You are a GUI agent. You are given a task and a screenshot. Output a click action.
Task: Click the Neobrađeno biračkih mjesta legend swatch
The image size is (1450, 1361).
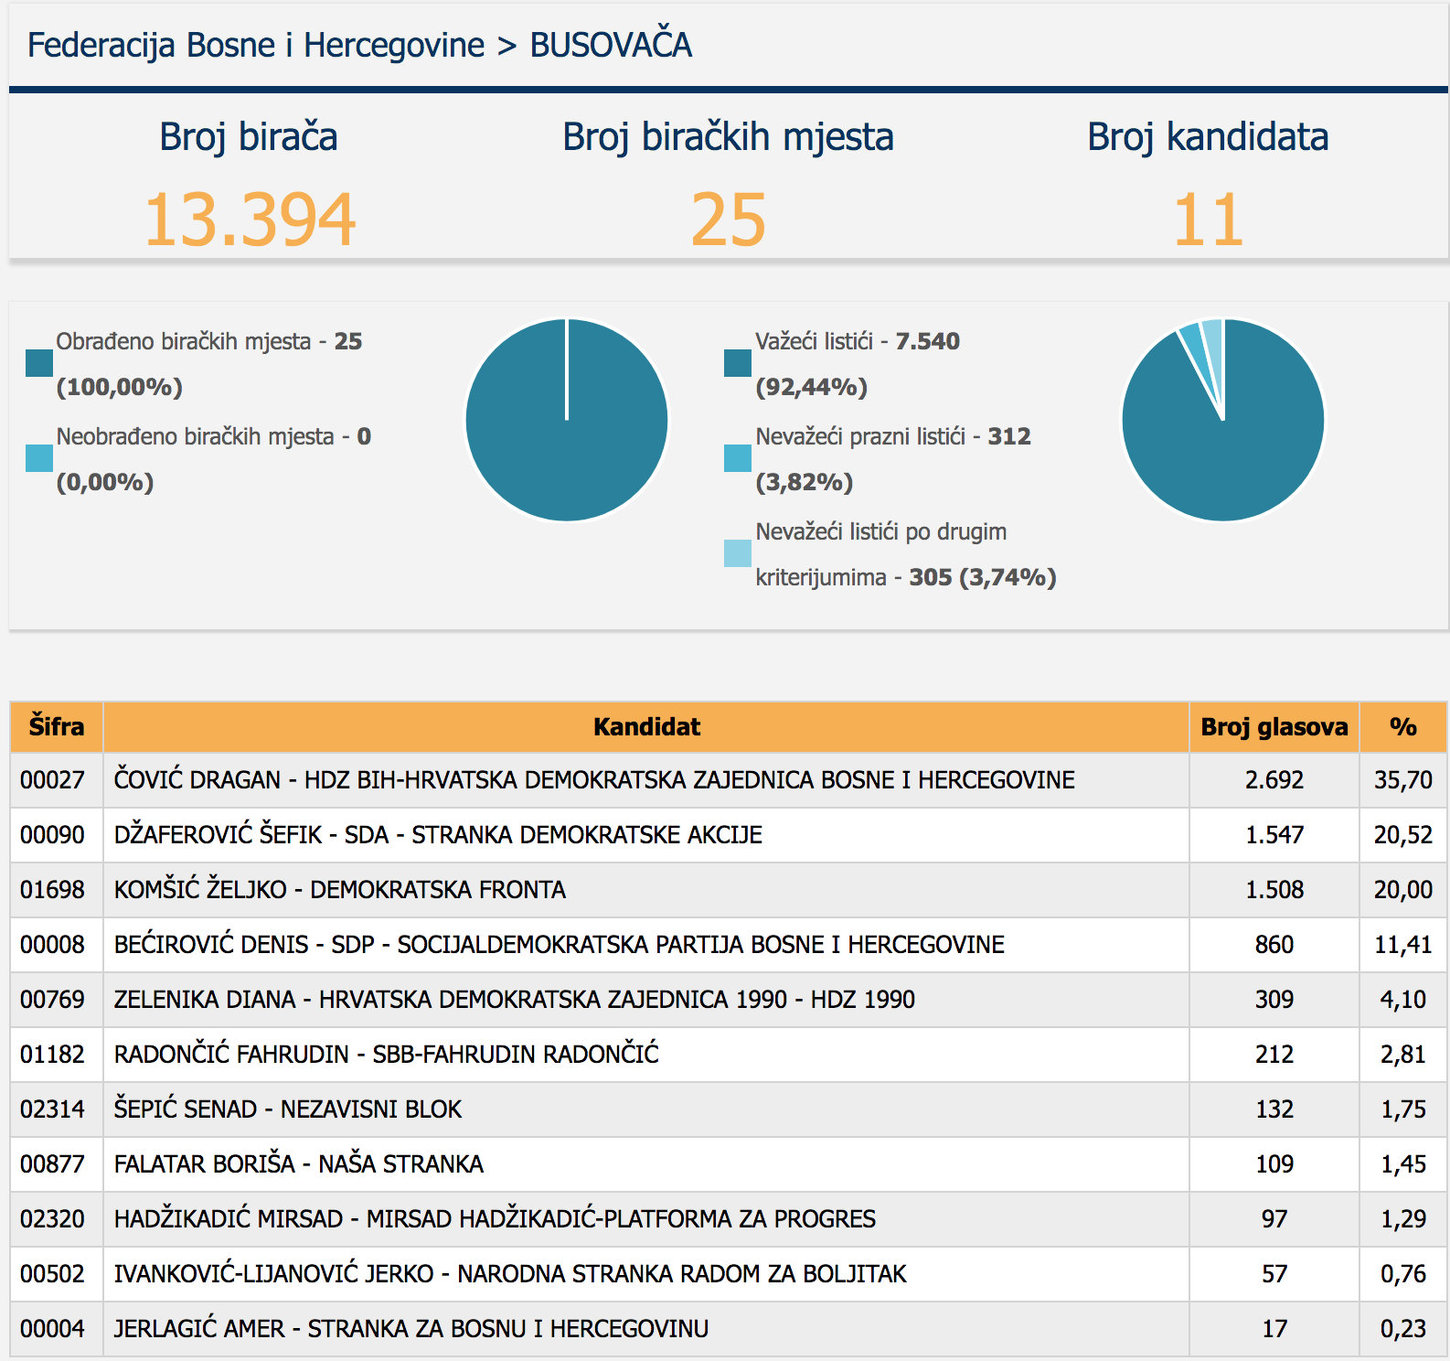(39, 458)
